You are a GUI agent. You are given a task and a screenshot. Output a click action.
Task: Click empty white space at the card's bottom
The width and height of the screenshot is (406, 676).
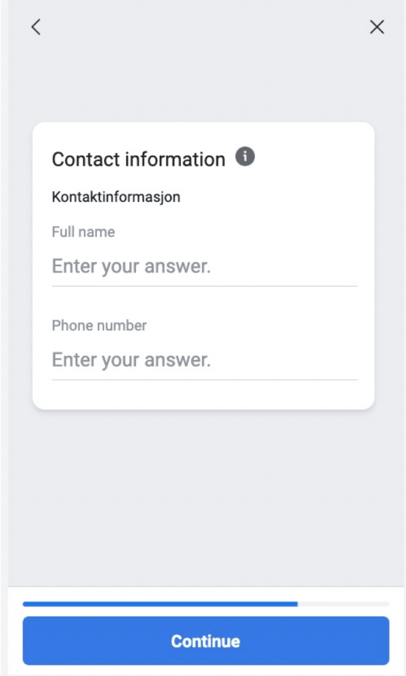pyautogui.click(x=203, y=395)
